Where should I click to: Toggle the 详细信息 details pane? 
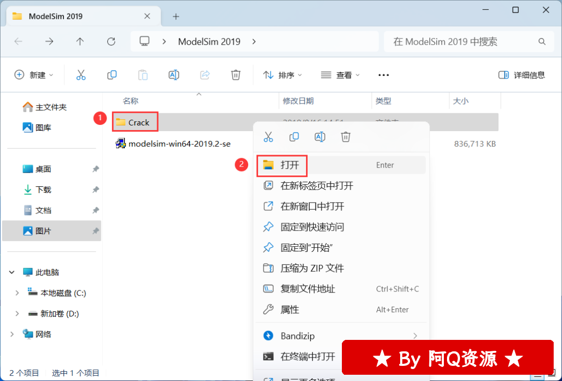coord(521,75)
